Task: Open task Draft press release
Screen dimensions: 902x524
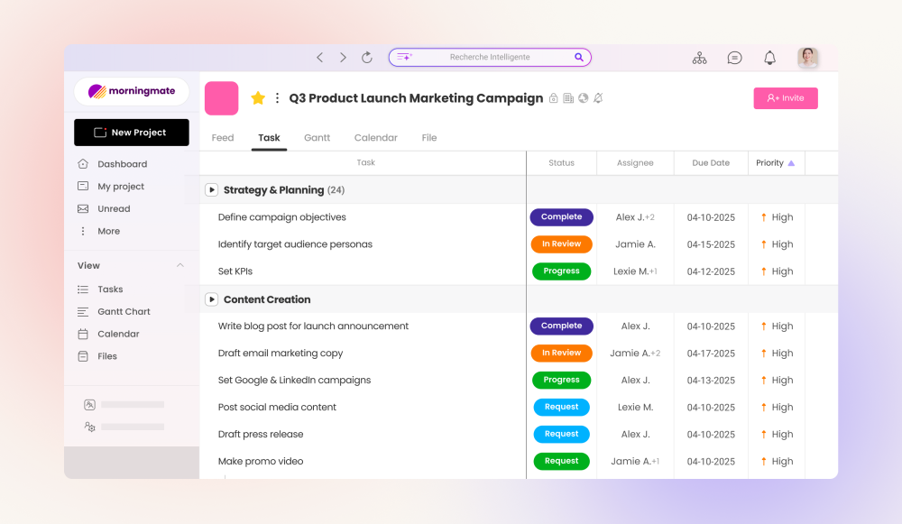Action: point(261,435)
